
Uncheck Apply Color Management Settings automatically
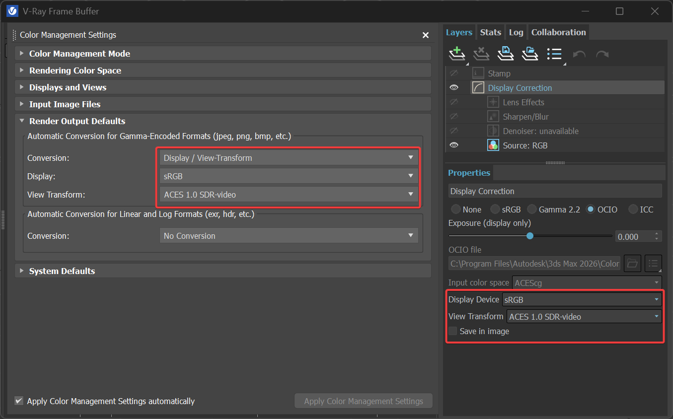point(19,401)
